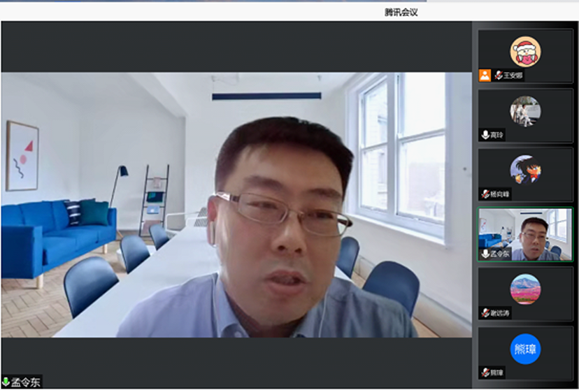
Task: Click 谢训涛's muted microphone icon
Action: [x=485, y=313]
